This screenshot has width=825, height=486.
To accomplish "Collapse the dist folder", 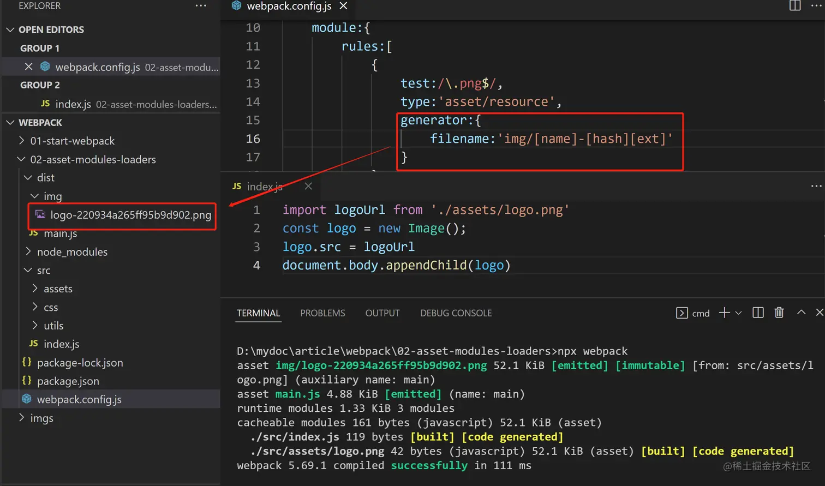I will point(28,177).
